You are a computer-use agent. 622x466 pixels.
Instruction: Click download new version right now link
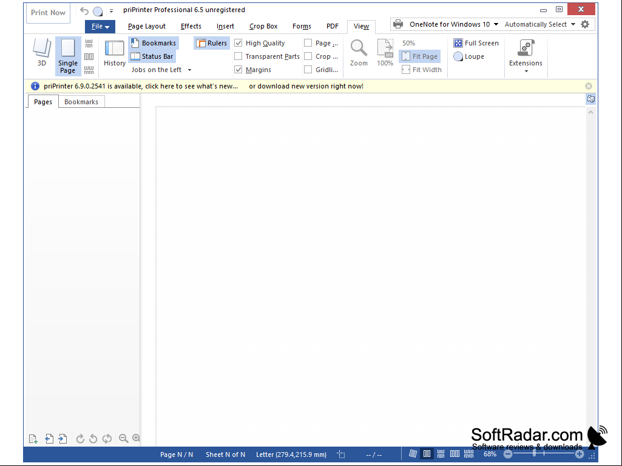(306, 86)
